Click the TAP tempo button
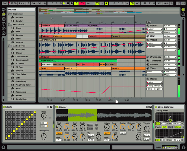Image resolution: width=187 pixels, height=151 pixels. coord(5,3)
